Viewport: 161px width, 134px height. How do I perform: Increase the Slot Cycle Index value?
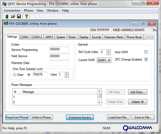click(x=108, y=51)
